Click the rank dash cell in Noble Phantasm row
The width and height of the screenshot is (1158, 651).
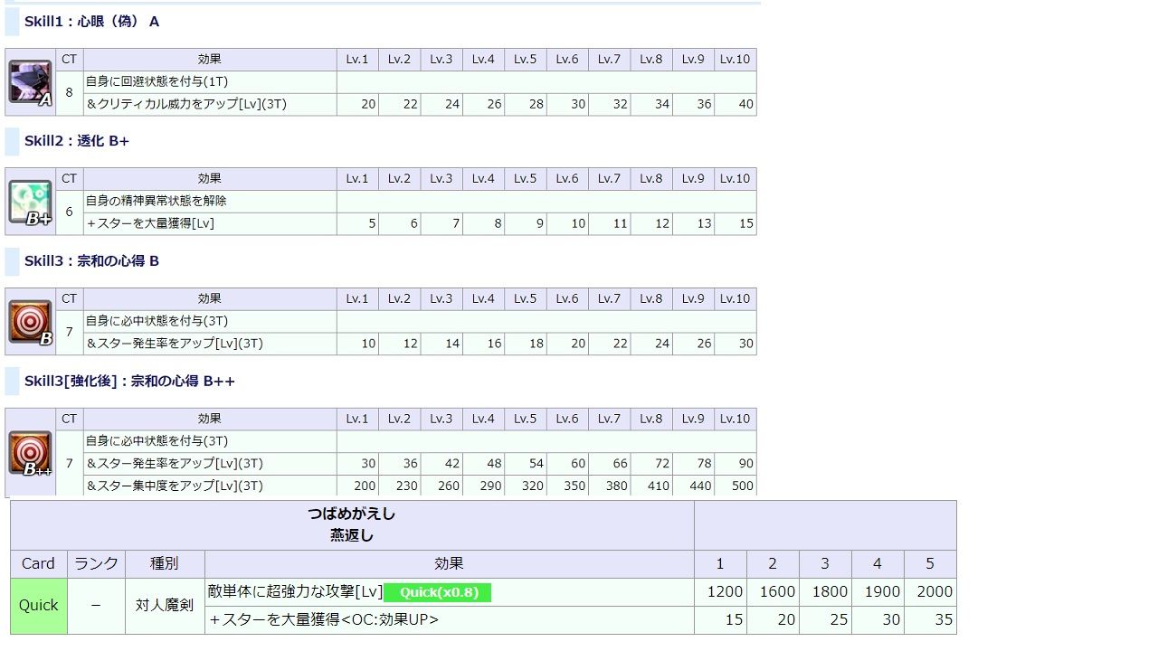[96, 606]
